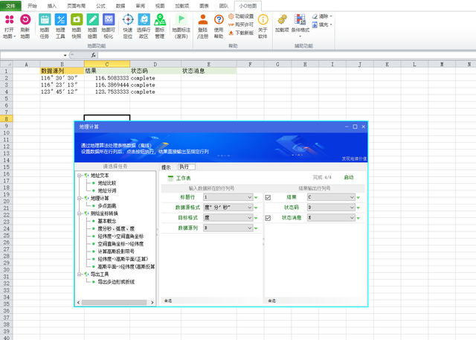Switch to the 开始 ribbon tab

(32, 6)
